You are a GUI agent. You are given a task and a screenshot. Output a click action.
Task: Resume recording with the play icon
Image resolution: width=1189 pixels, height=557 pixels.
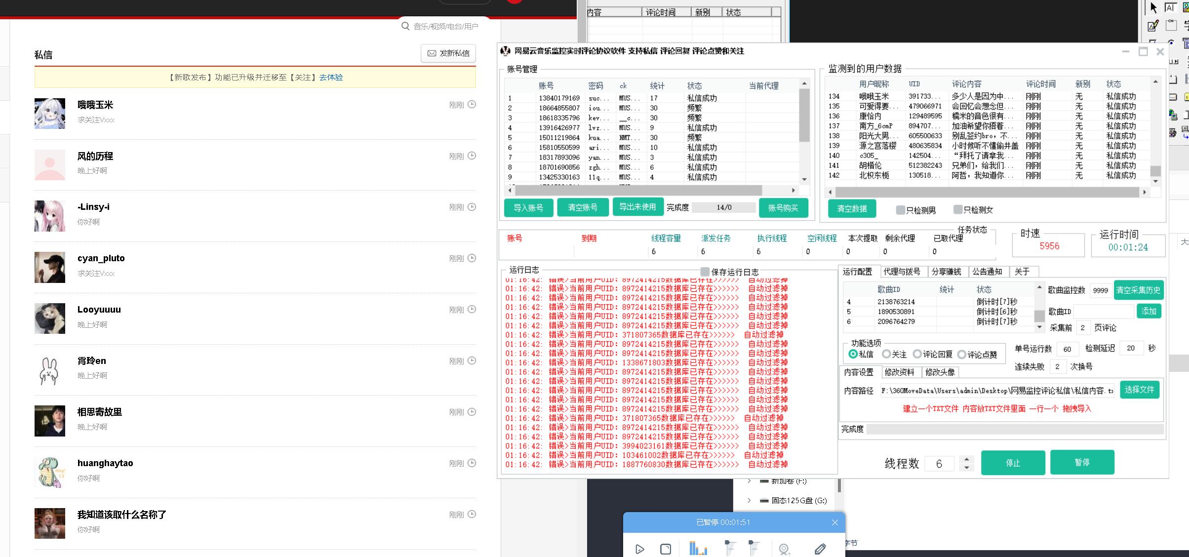(x=639, y=549)
